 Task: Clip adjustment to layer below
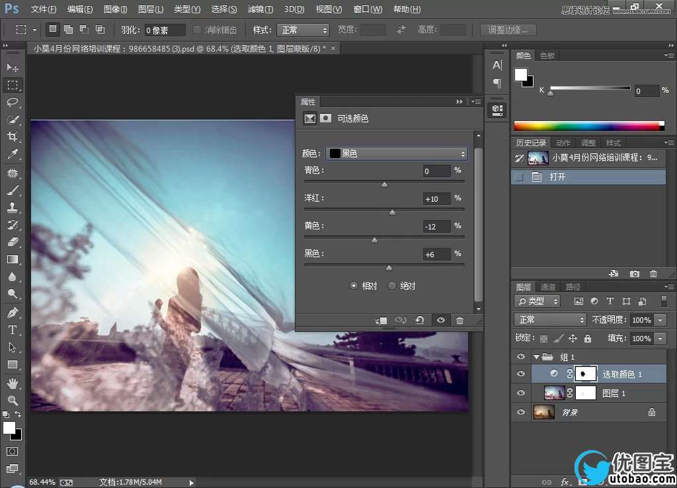coord(381,321)
